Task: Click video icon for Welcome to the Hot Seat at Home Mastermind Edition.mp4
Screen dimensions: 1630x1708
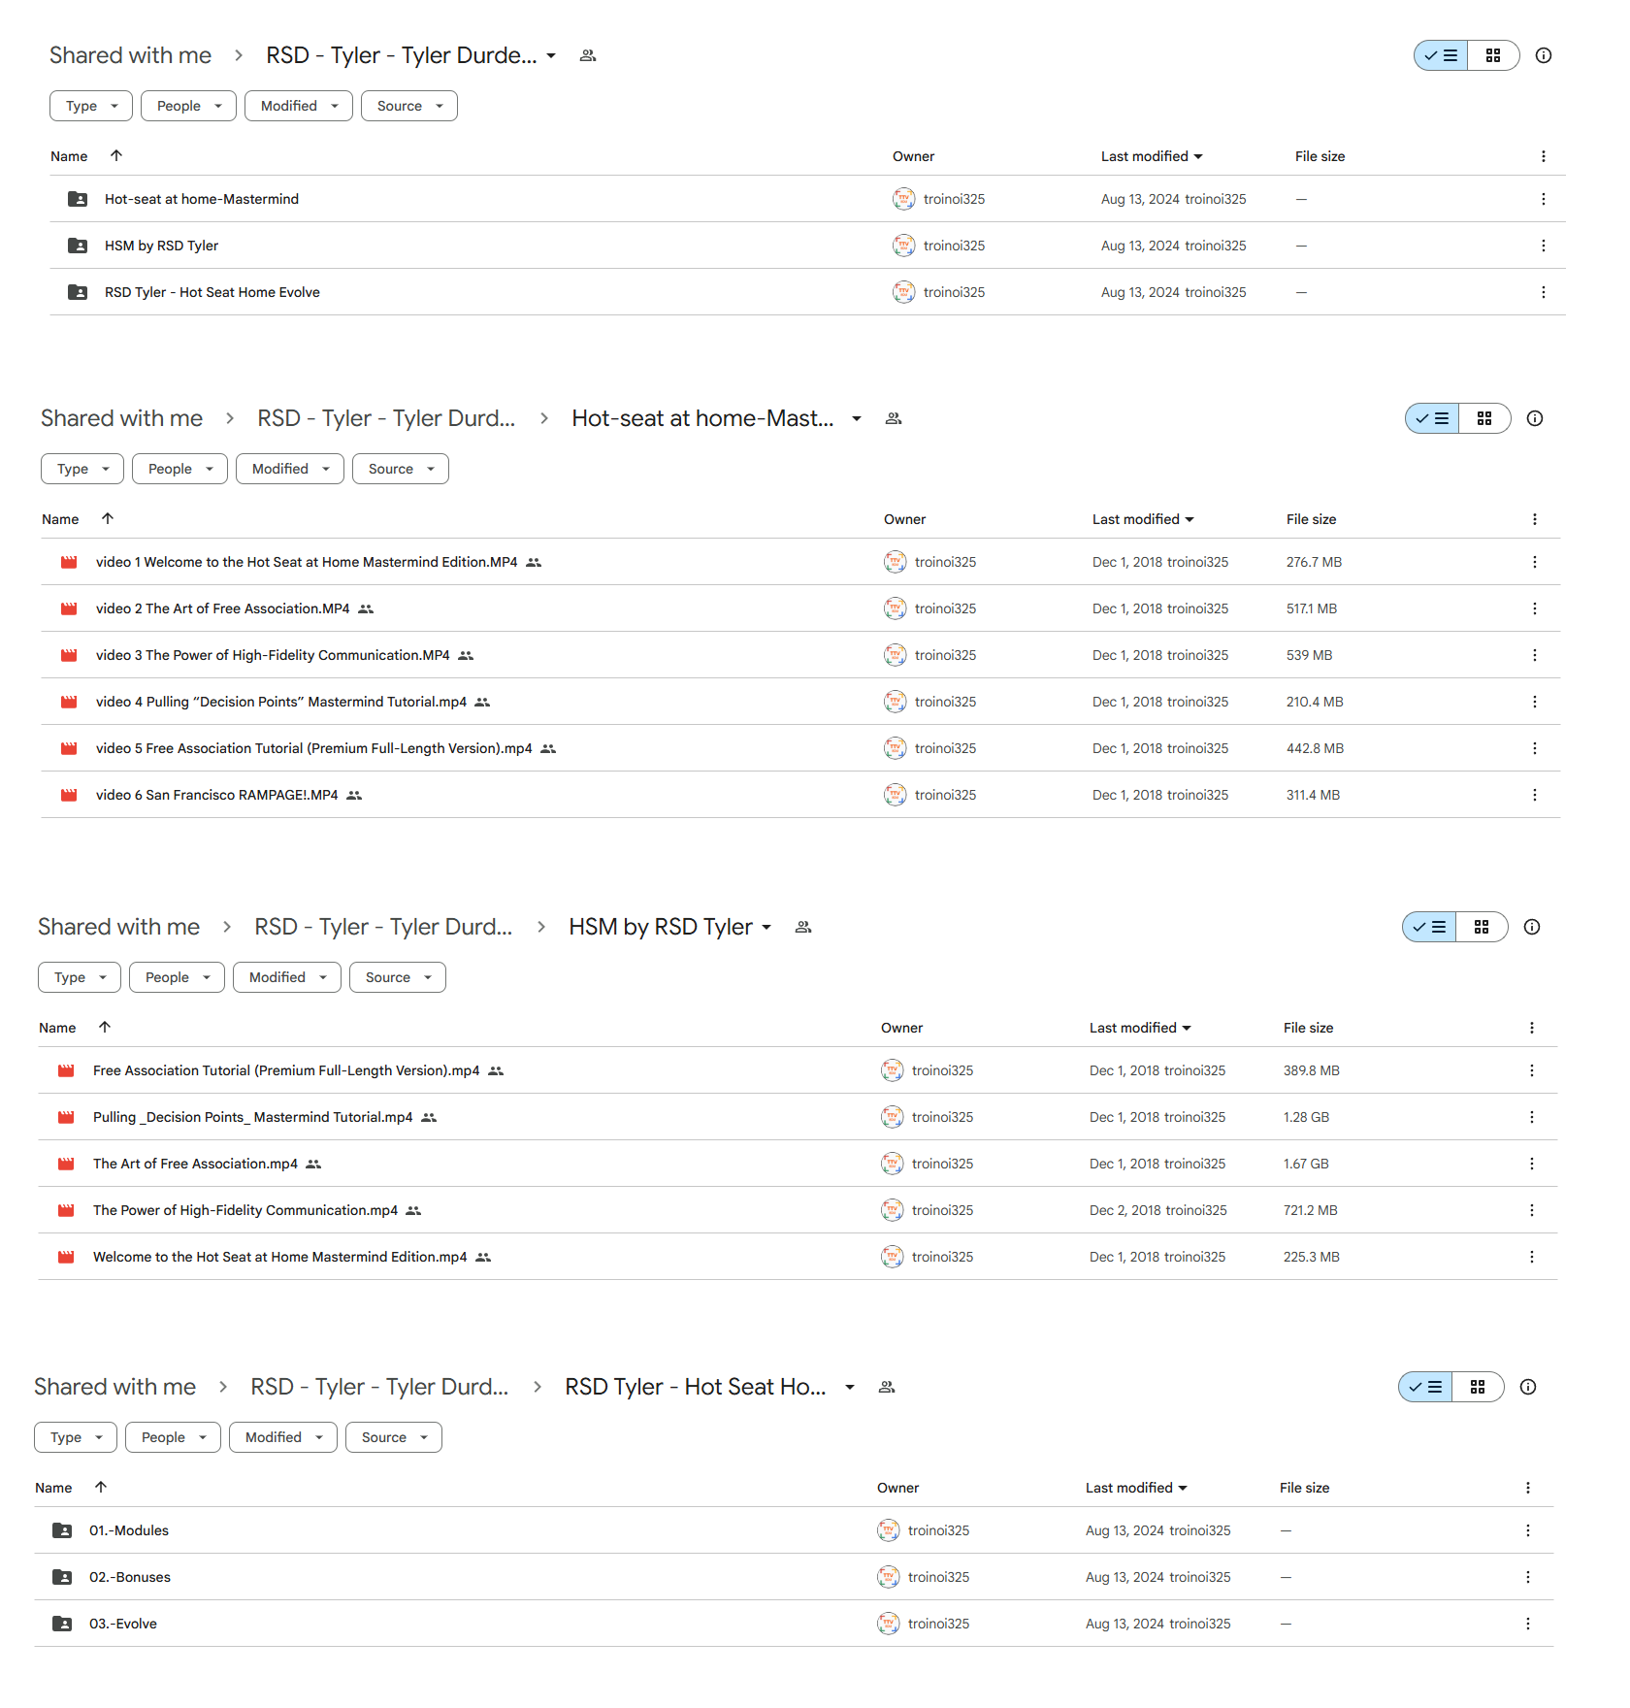Action: point(66,1257)
